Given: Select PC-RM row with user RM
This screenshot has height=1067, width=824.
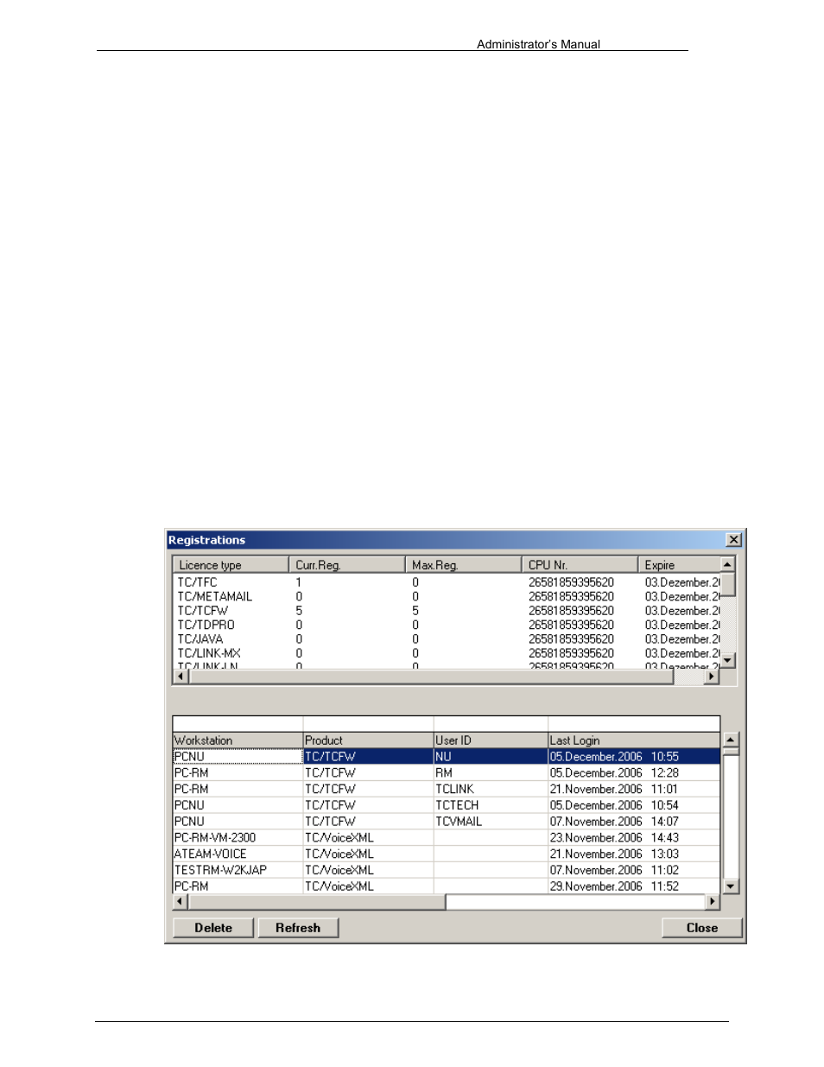Looking at the screenshot, I should (x=447, y=773).
